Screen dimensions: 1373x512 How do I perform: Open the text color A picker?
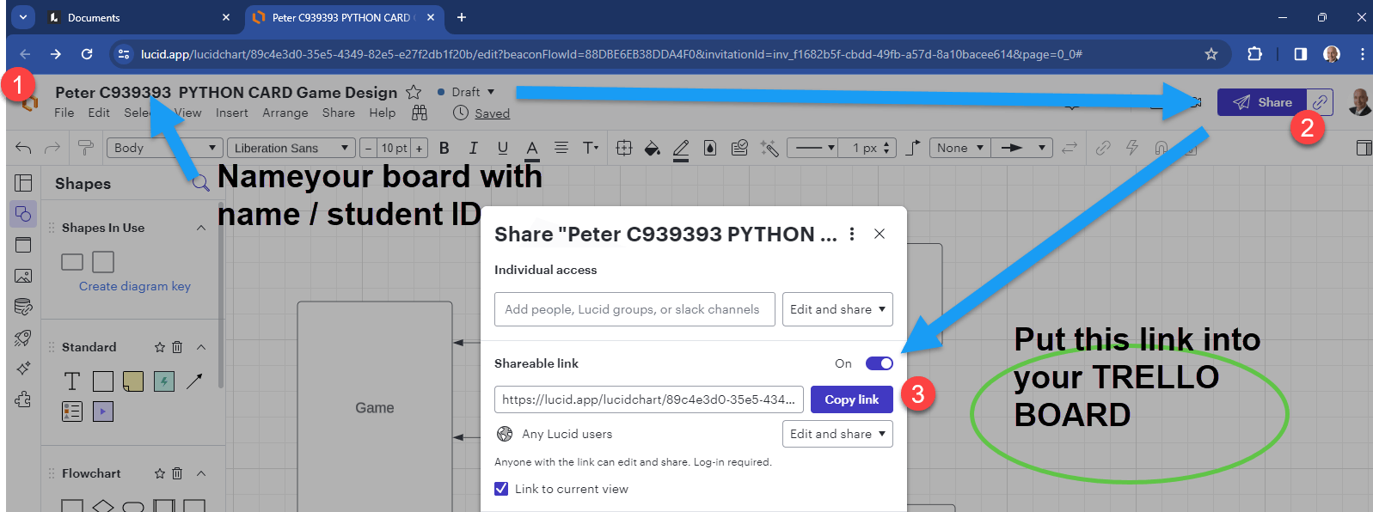(x=532, y=149)
